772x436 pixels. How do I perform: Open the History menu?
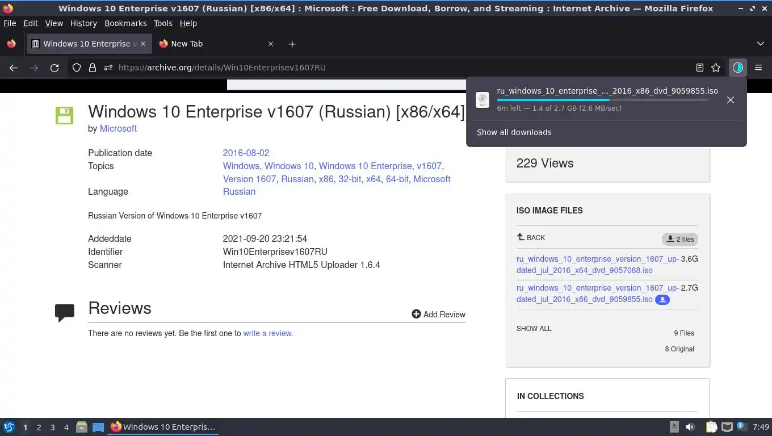(x=83, y=23)
